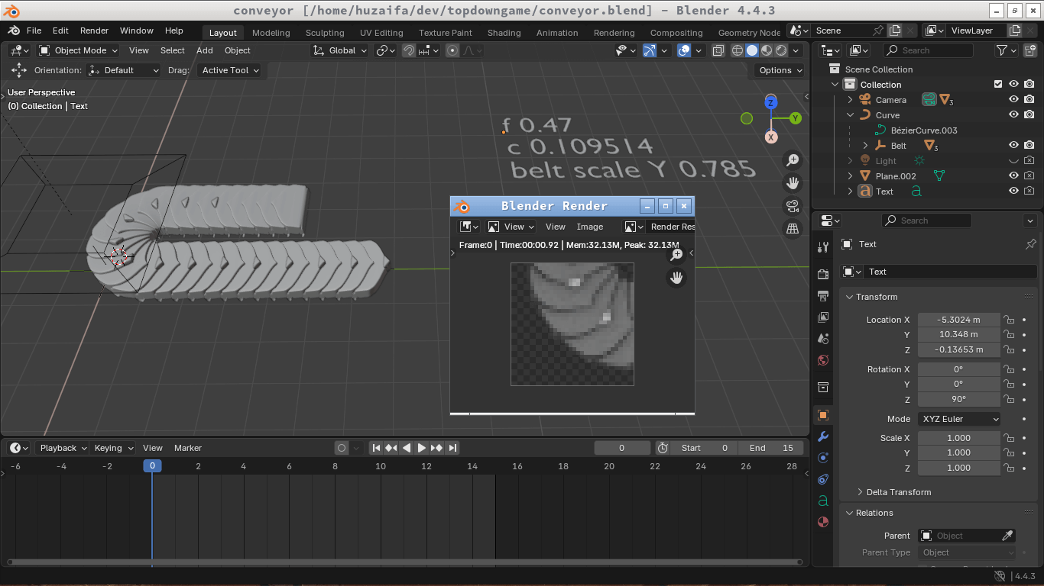Click the Rotation Z value field
The width and height of the screenshot is (1044, 586).
point(958,400)
